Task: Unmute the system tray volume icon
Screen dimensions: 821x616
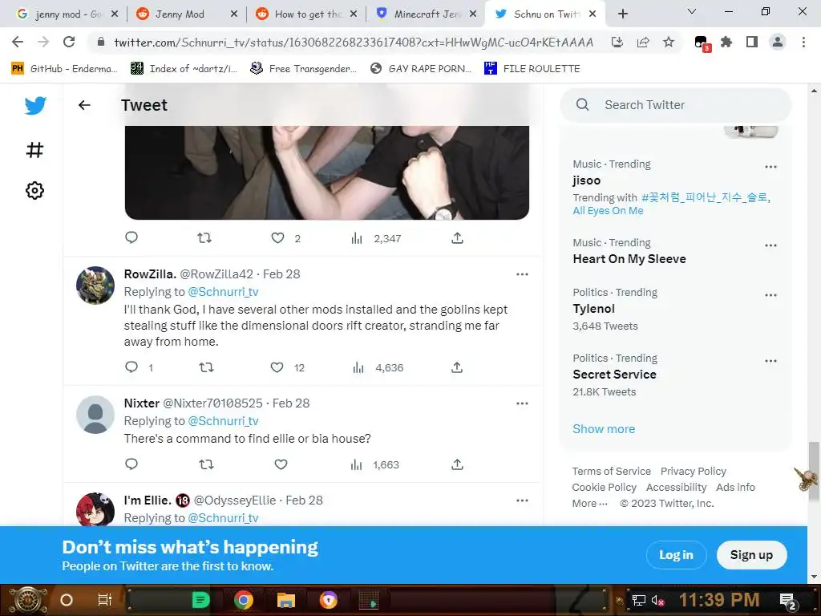Action: (657, 600)
